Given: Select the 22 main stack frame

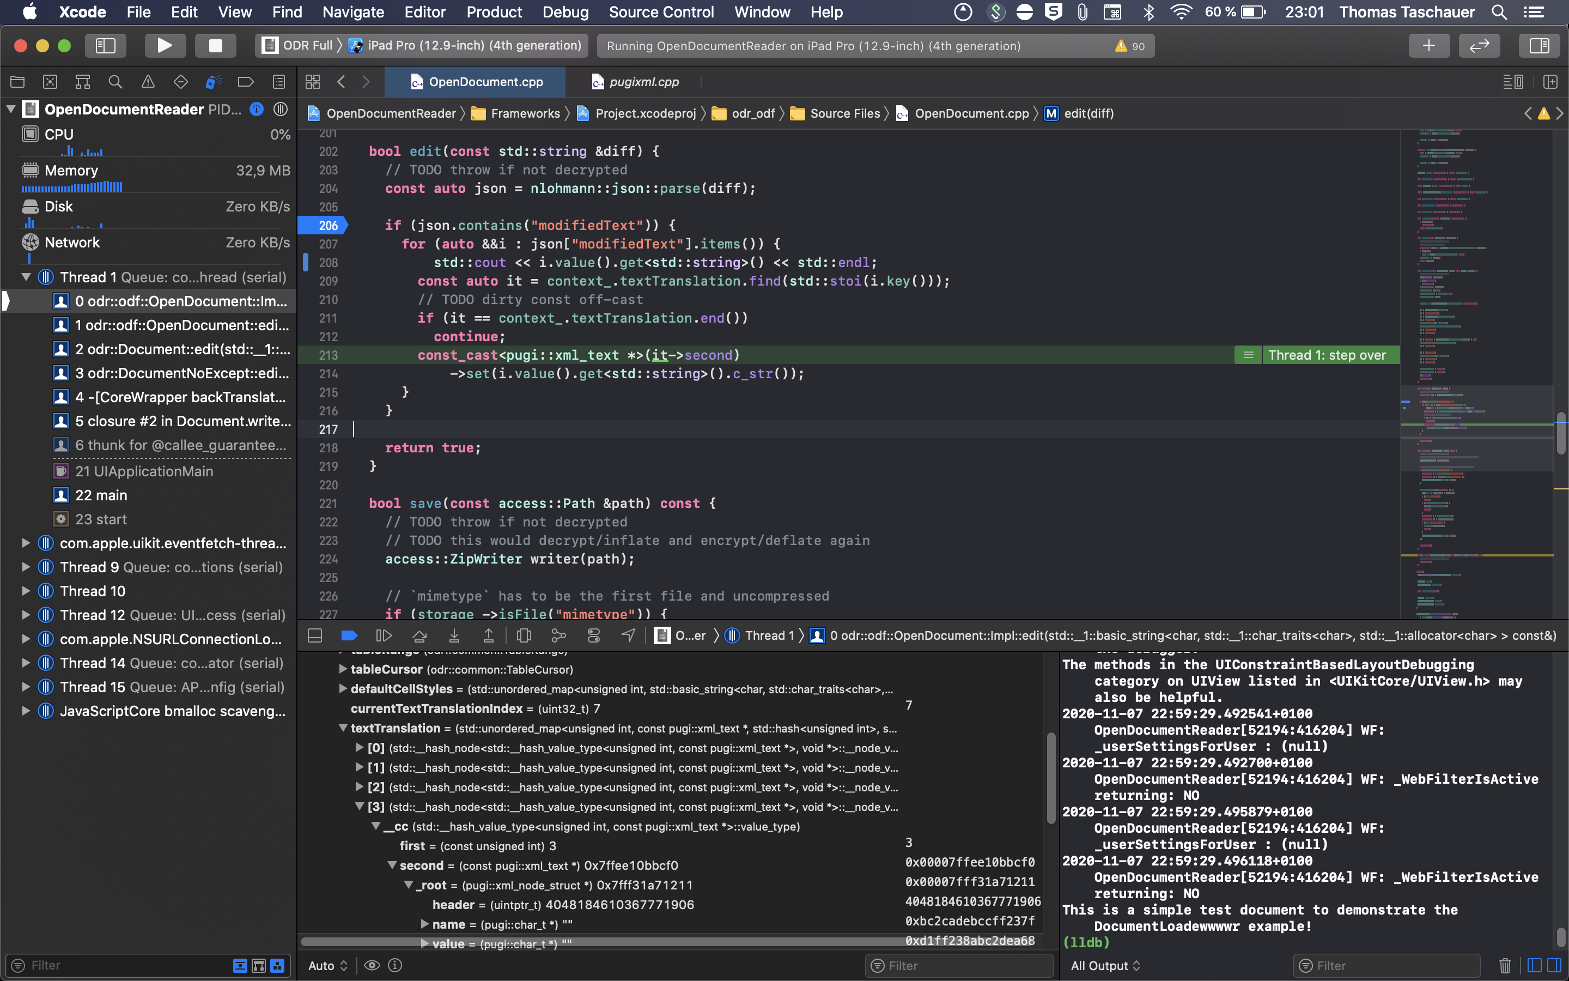Looking at the screenshot, I should click(100, 495).
